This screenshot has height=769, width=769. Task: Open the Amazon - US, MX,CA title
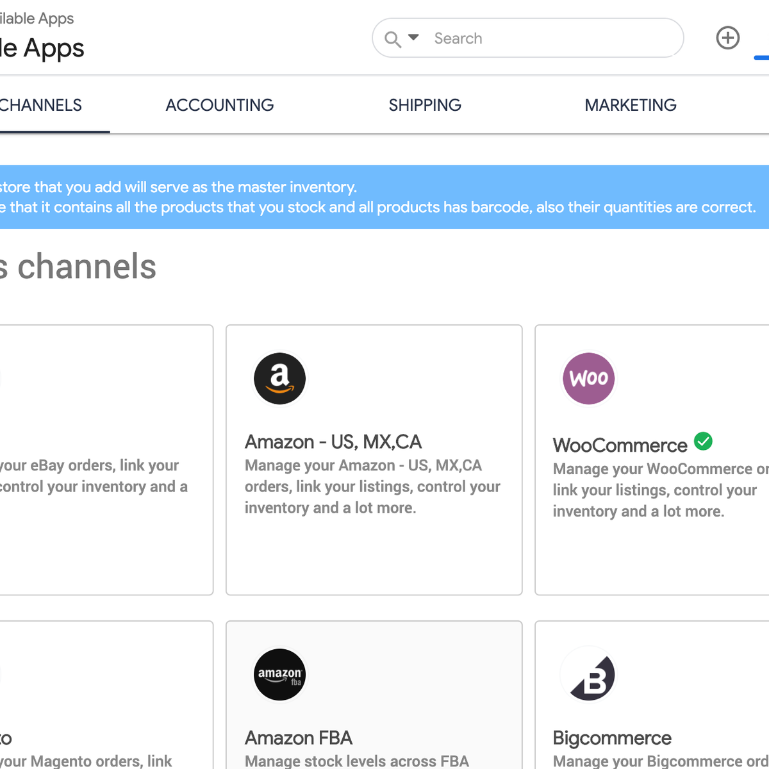pos(333,442)
